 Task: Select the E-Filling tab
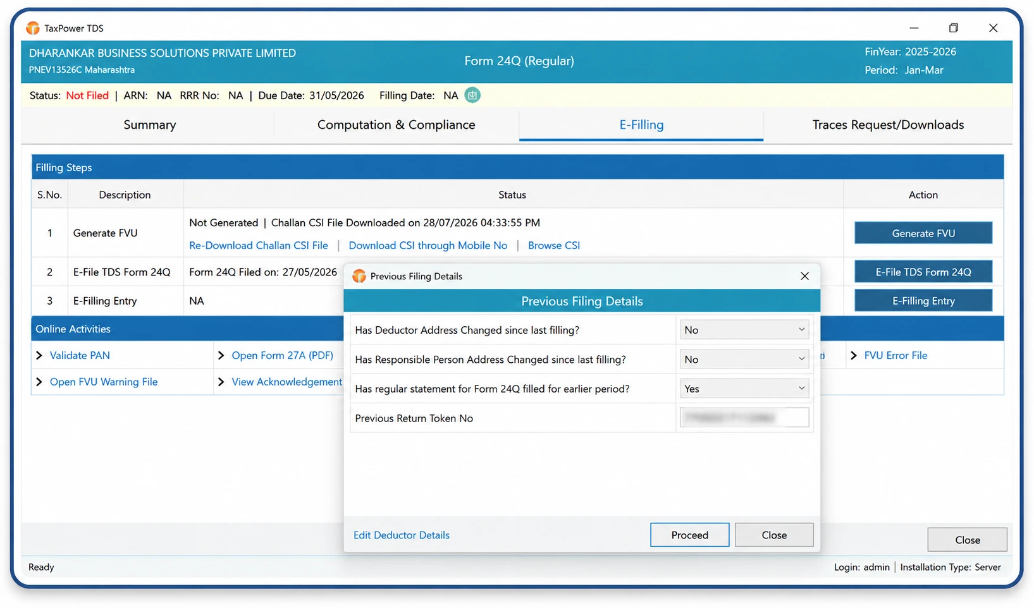click(641, 125)
